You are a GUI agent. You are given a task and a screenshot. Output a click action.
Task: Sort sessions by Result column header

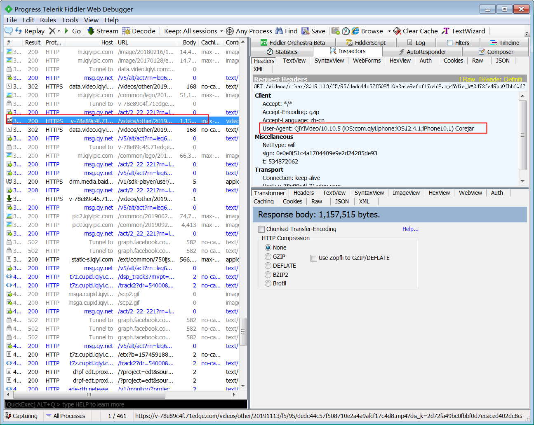pyautogui.click(x=33, y=42)
